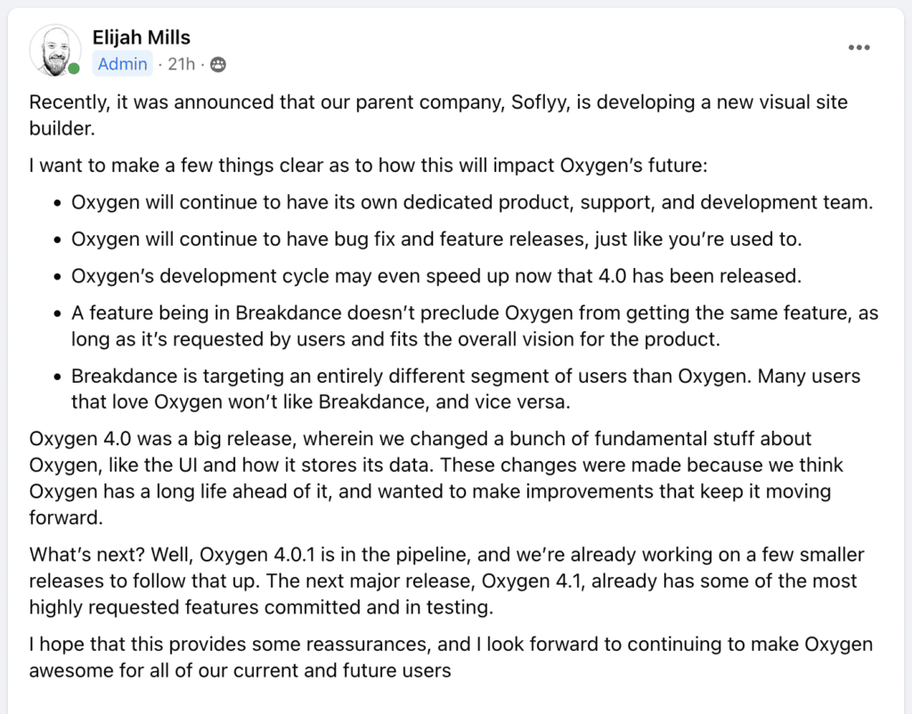
Task: Click the bullet about Breakdance targeting different users
Action: pyautogui.click(x=465, y=388)
